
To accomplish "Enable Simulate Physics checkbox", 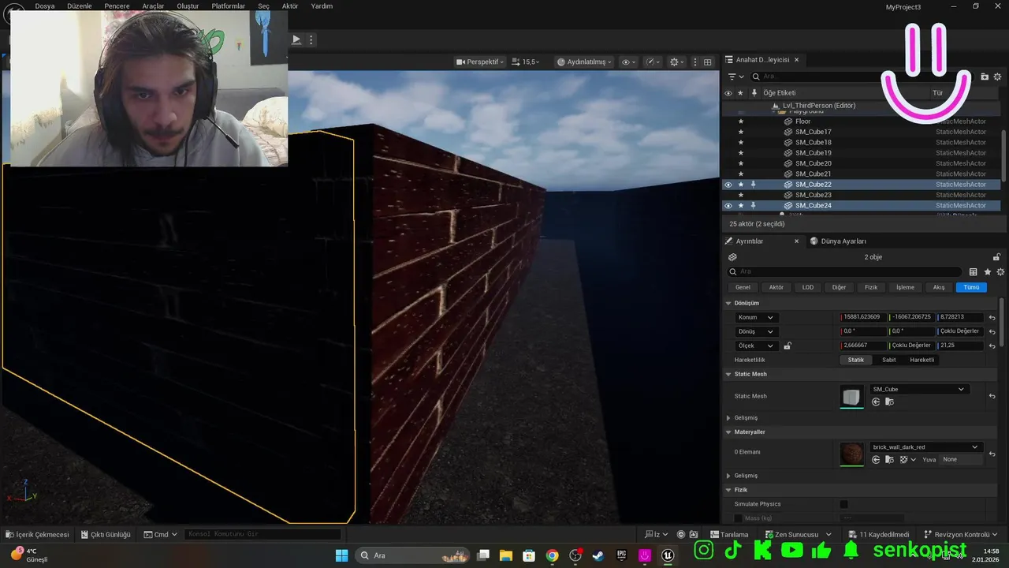I will pos(844,504).
